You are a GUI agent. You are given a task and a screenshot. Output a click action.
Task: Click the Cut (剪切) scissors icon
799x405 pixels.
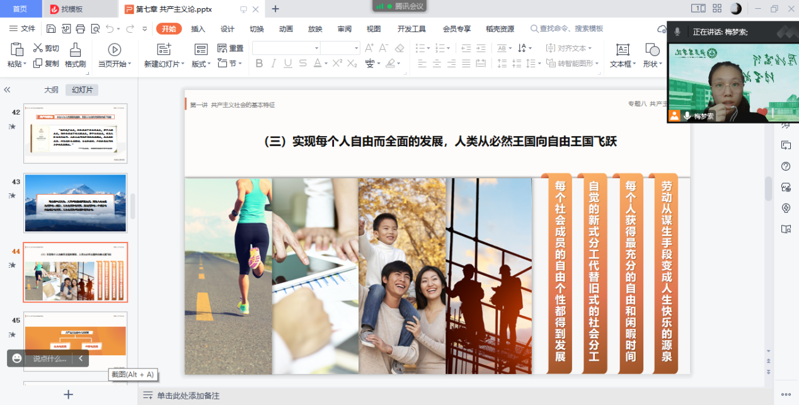38,48
